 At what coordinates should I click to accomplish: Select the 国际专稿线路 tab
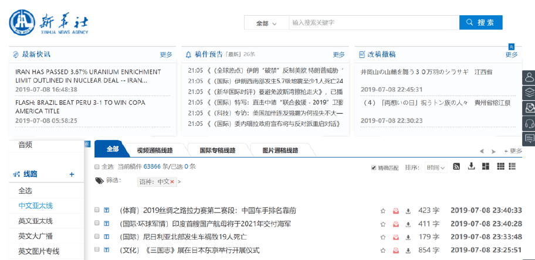click(217, 150)
